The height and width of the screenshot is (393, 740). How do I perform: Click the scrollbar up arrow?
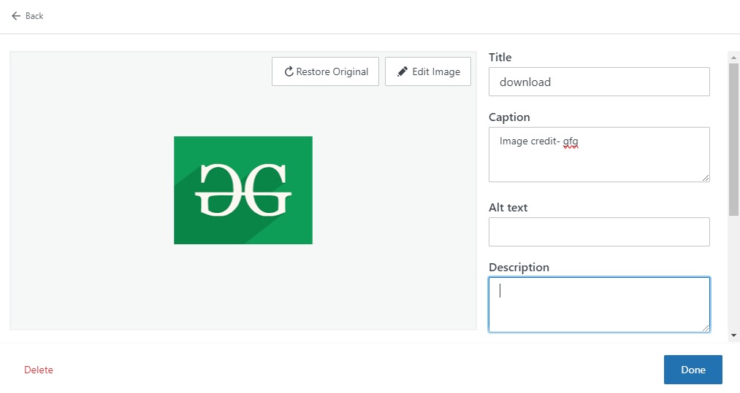point(733,57)
